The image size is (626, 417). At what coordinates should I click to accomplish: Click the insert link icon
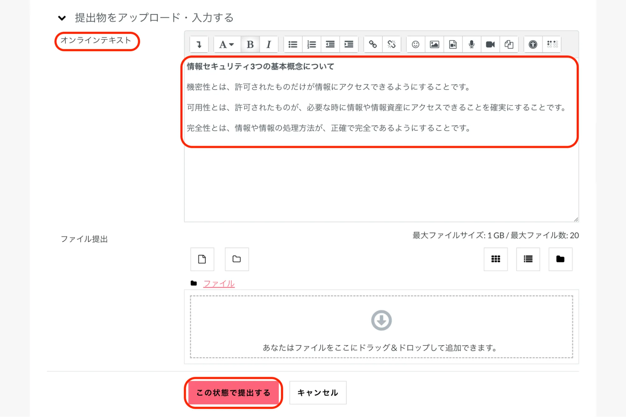click(373, 44)
